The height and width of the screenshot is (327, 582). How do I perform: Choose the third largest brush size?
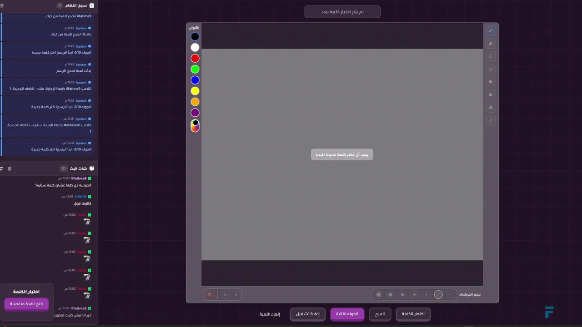[x=402, y=294]
